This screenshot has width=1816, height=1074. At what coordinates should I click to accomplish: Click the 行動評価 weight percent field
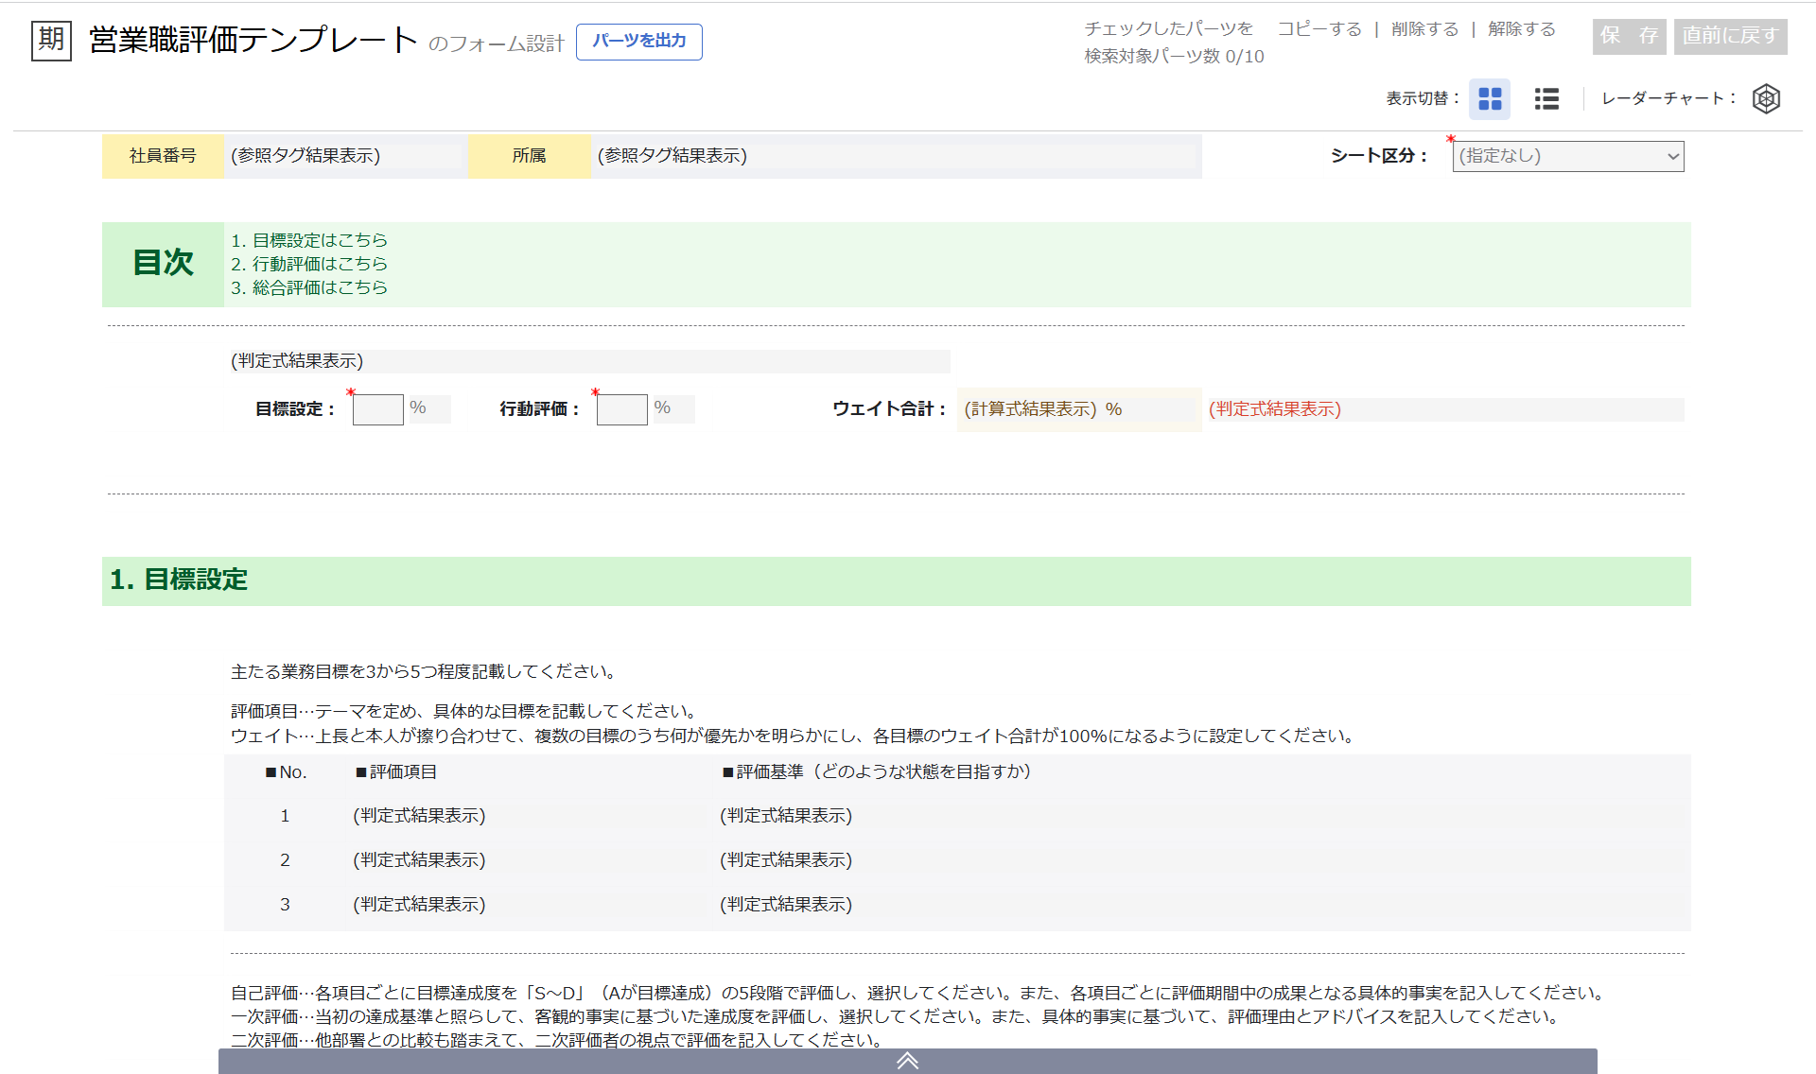pyautogui.click(x=621, y=409)
